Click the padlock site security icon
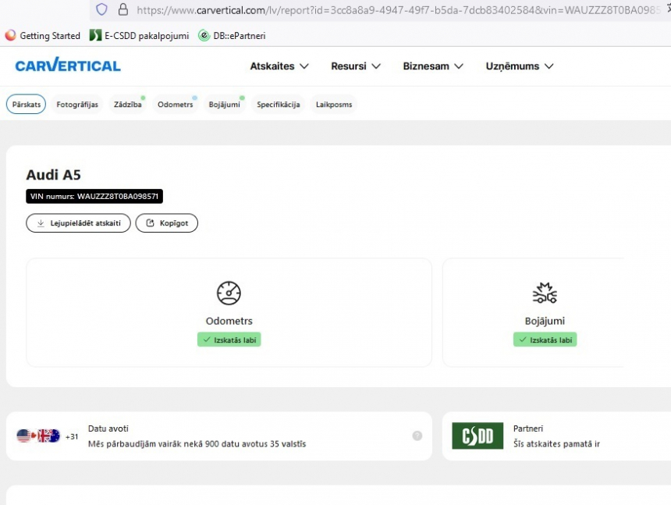This screenshot has height=505, width=671. click(x=122, y=9)
